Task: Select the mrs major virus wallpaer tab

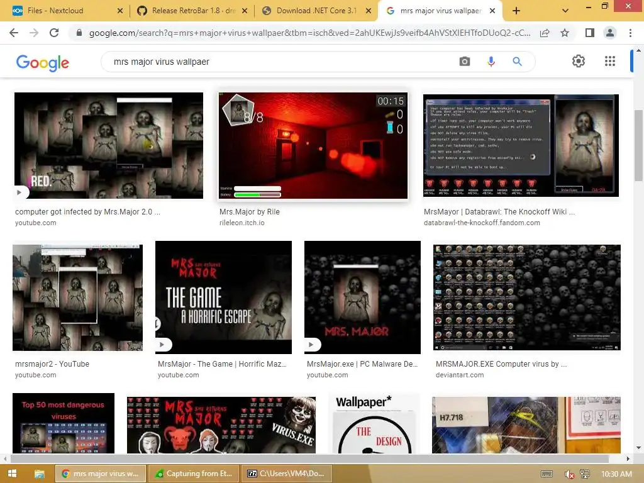Action: click(x=441, y=11)
